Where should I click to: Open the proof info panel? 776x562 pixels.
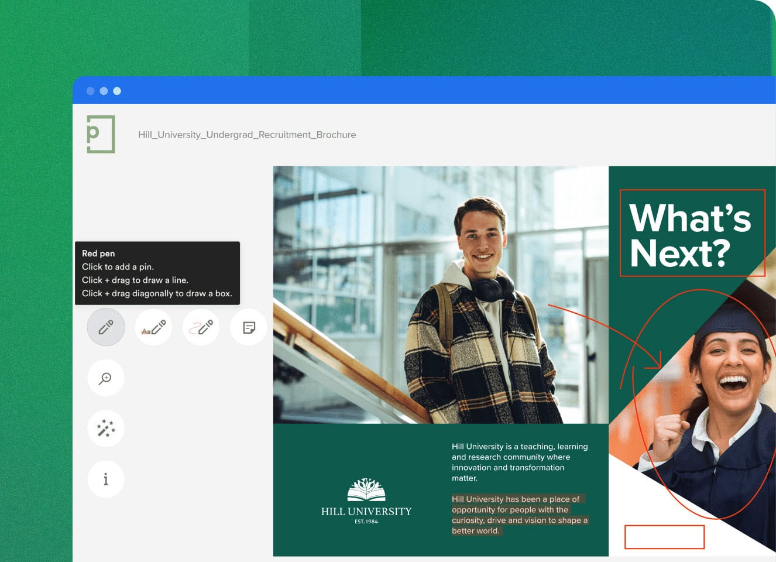click(x=105, y=479)
